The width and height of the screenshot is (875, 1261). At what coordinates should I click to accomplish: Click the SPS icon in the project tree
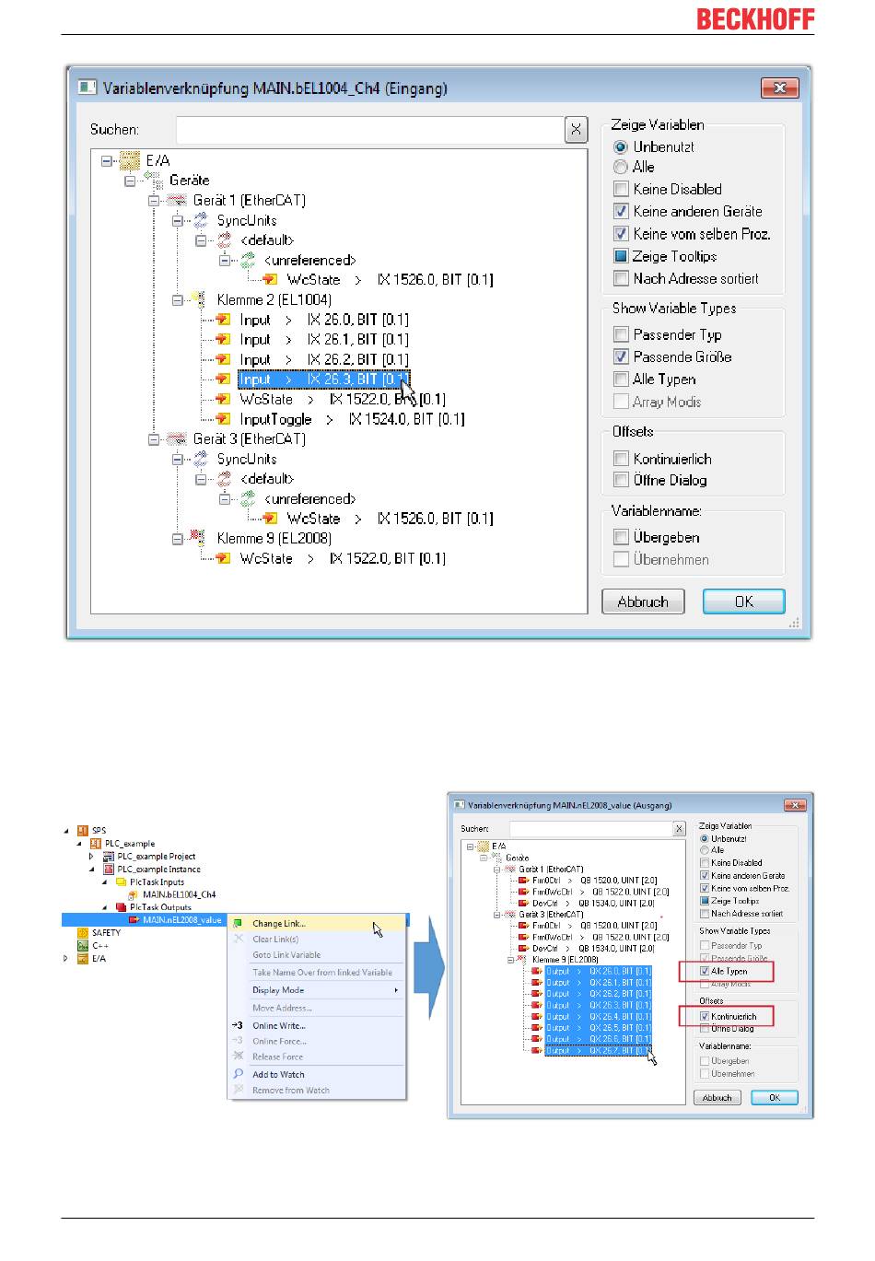coord(84,831)
